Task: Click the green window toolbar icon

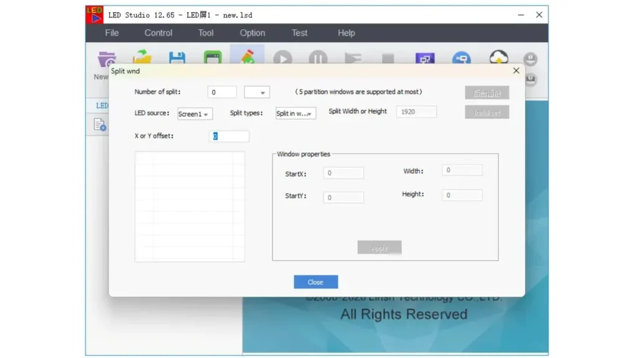Action: (x=213, y=58)
